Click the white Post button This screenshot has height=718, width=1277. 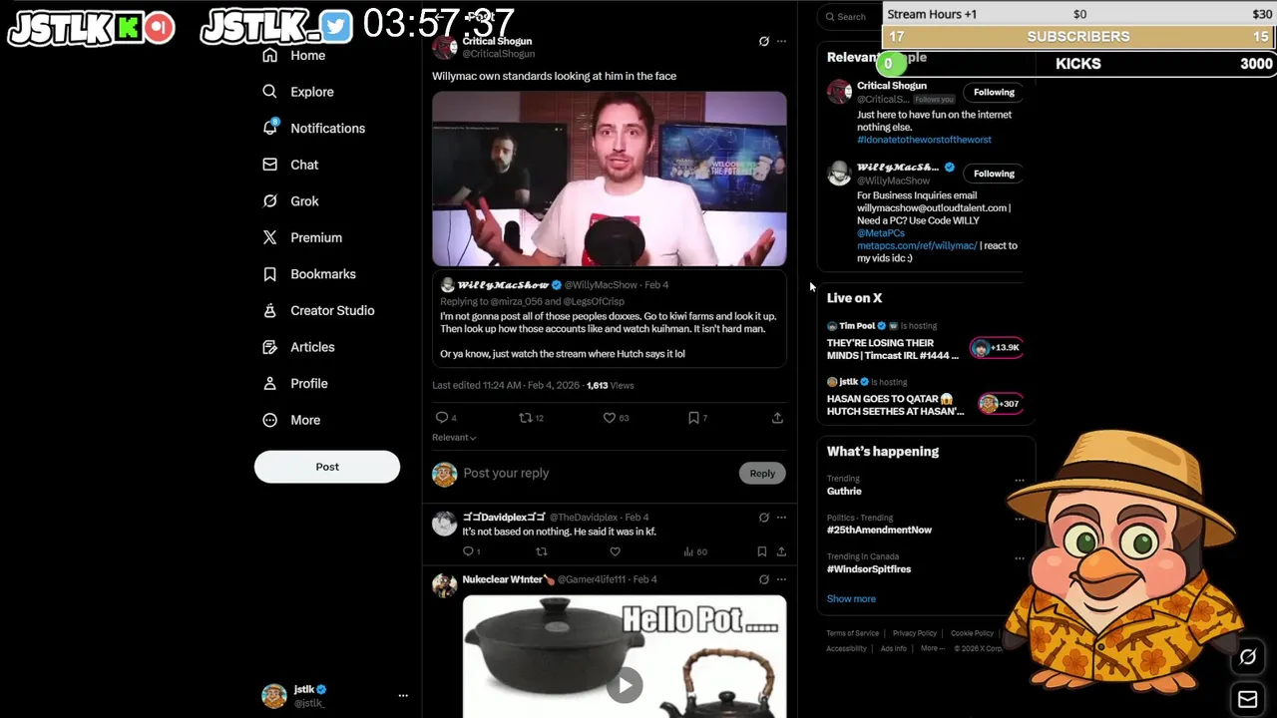click(x=327, y=467)
